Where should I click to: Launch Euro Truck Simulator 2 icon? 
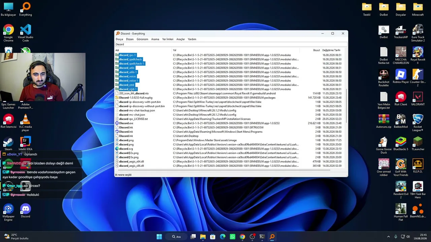click(x=418, y=33)
